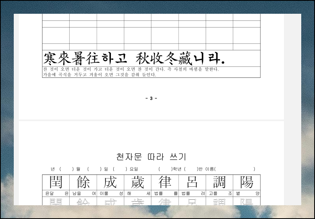
Task: Click the heading '寒來暑往하고 秋收冬藏니라.'
Action: tap(134, 59)
